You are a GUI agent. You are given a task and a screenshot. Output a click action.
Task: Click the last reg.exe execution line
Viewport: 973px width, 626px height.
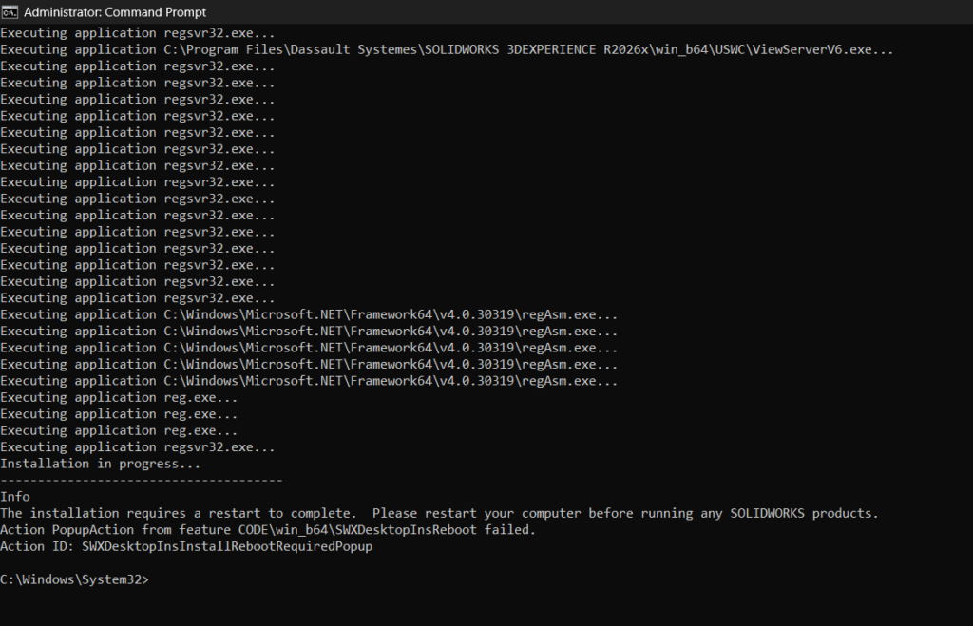click(119, 430)
